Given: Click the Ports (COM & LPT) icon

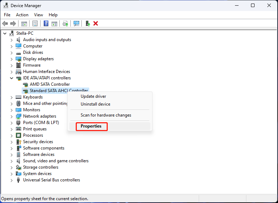Looking at the screenshot, I should (x=18, y=123).
